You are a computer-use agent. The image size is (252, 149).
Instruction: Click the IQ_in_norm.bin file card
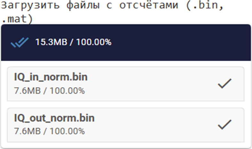point(126,84)
